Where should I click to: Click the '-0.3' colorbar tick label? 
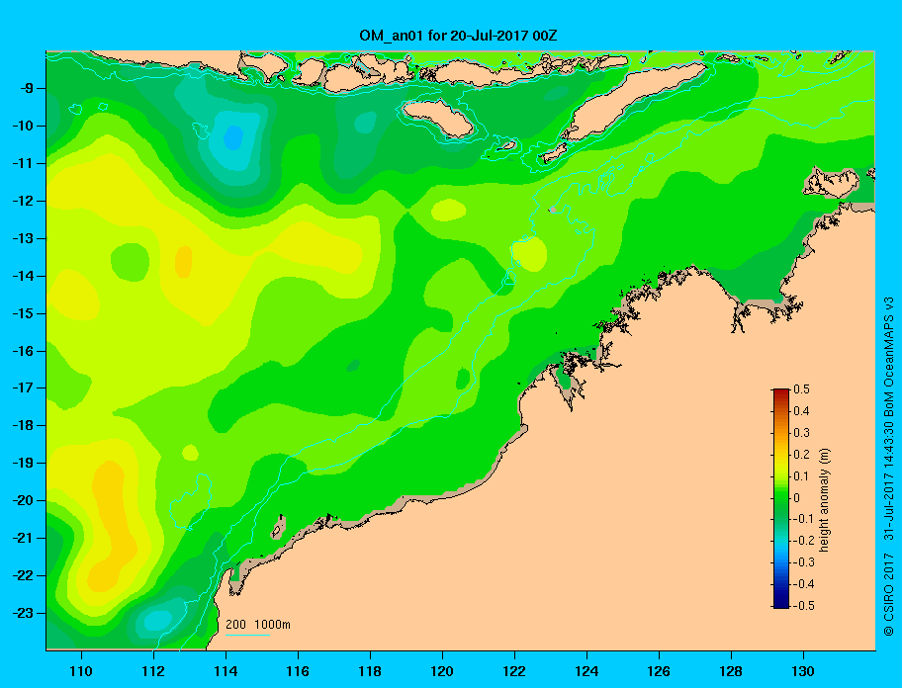tap(804, 562)
